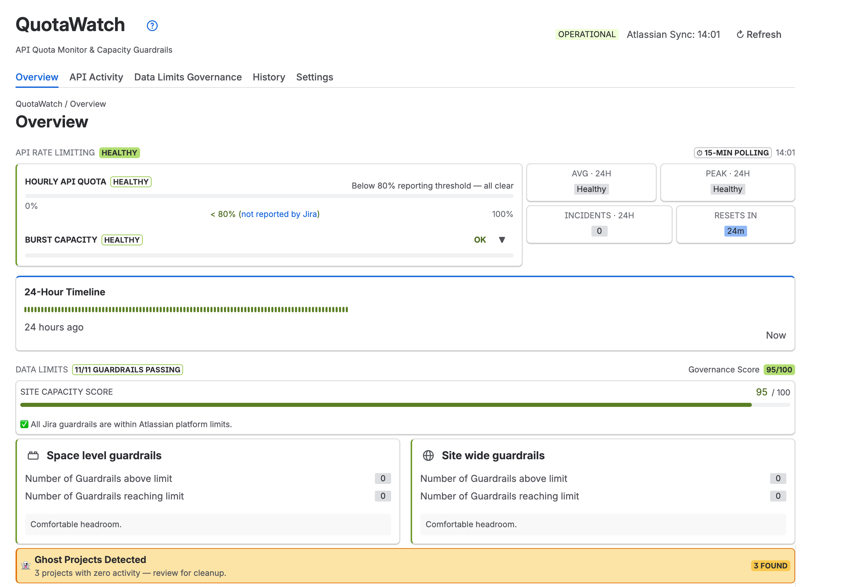Click the AVG · 24H Healthy card
The height and width of the screenshot is (587, 854).
[x=591, y=182]
